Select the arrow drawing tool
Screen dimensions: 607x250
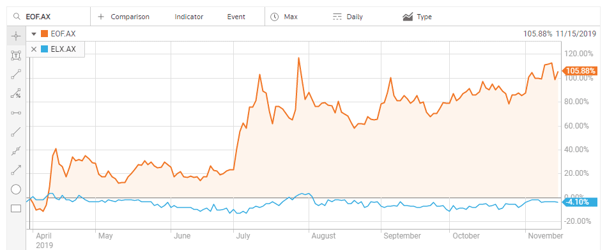(x=15, y=170)
